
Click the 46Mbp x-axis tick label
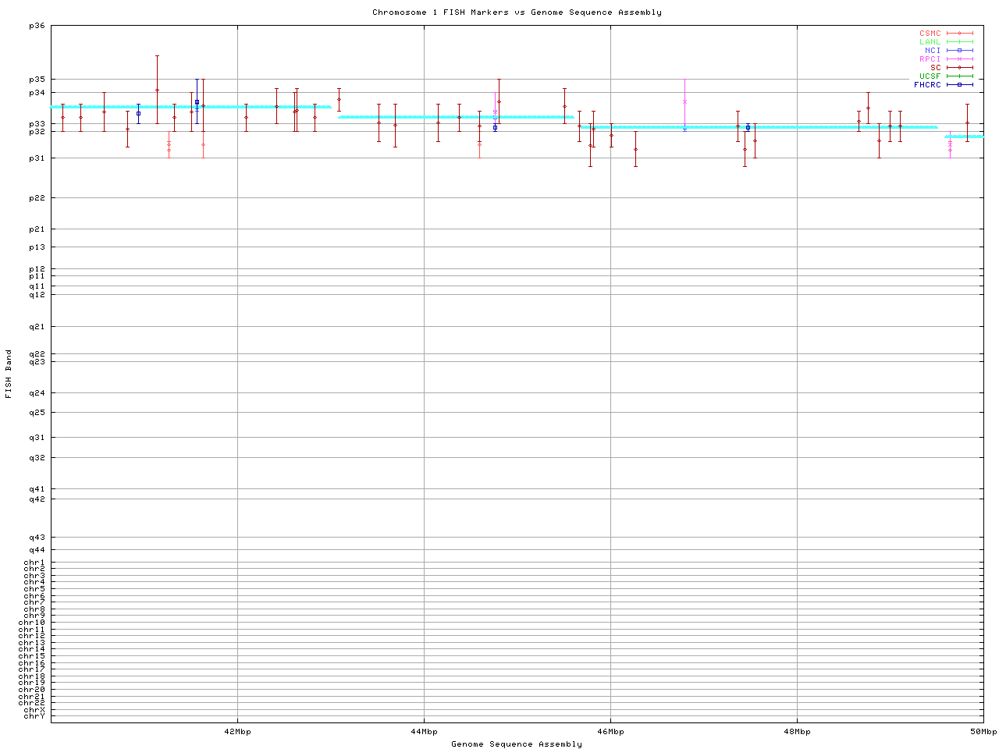coord(610,732)
